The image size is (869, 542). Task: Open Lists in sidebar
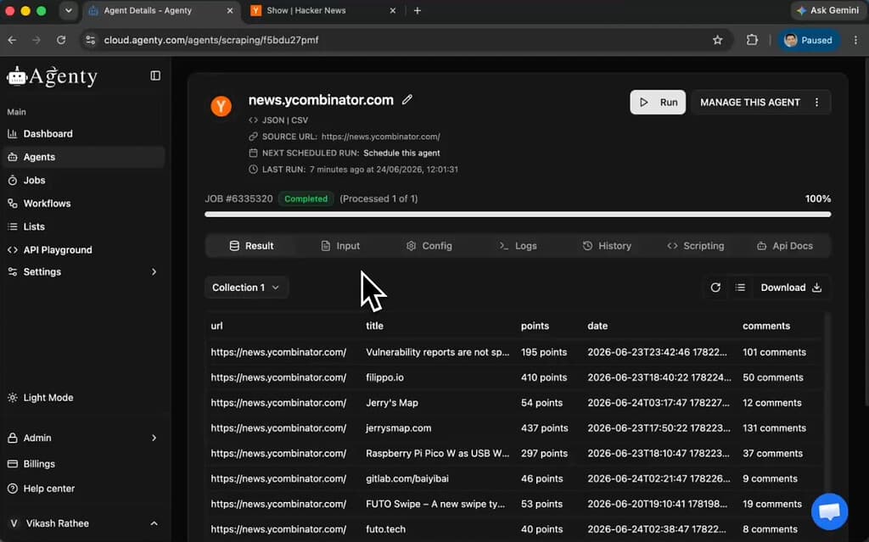click(84, 226)
